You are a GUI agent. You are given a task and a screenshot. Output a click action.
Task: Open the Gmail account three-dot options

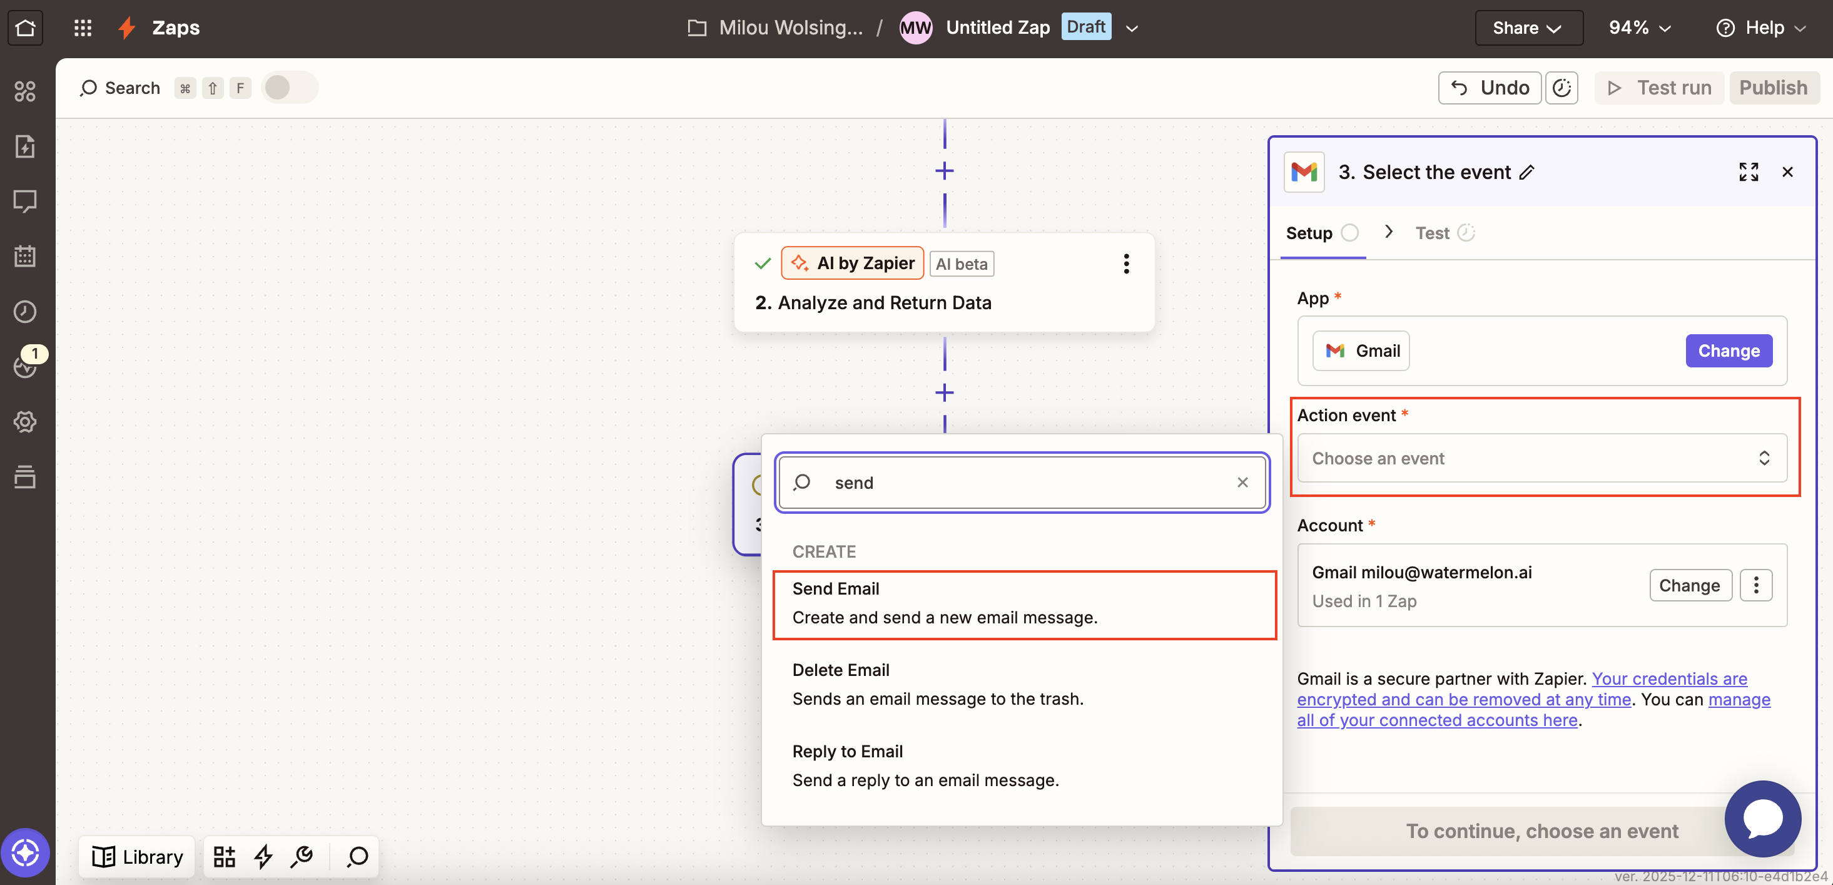(1755, 585)
